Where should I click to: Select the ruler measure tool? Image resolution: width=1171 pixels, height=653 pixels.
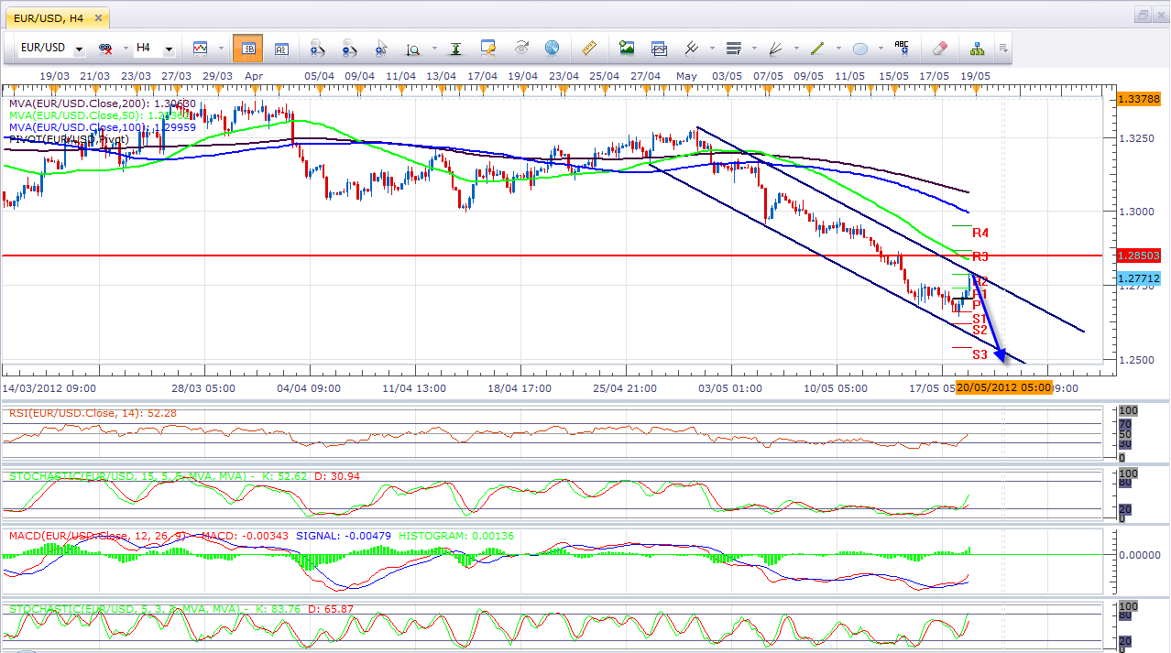[x=589, y=48]
